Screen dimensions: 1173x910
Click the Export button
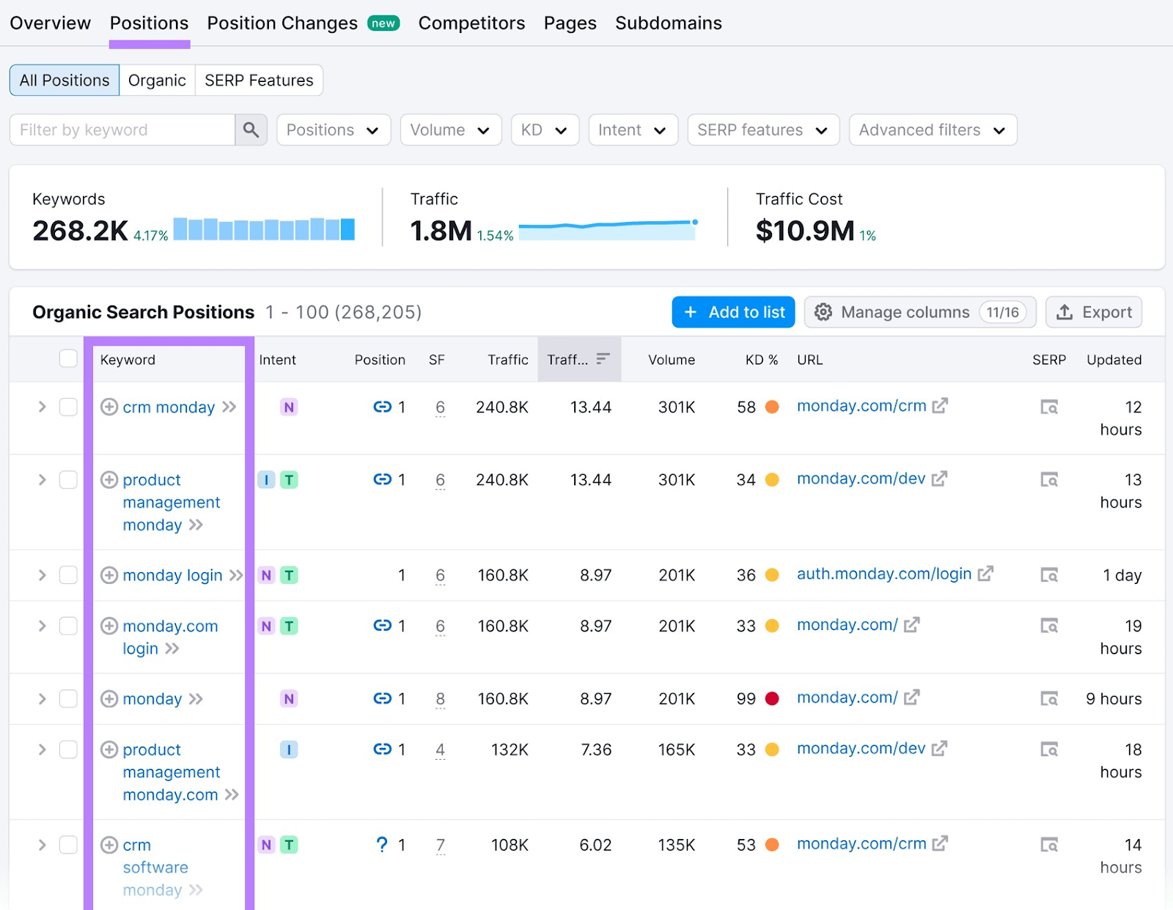click(1094, 312)
